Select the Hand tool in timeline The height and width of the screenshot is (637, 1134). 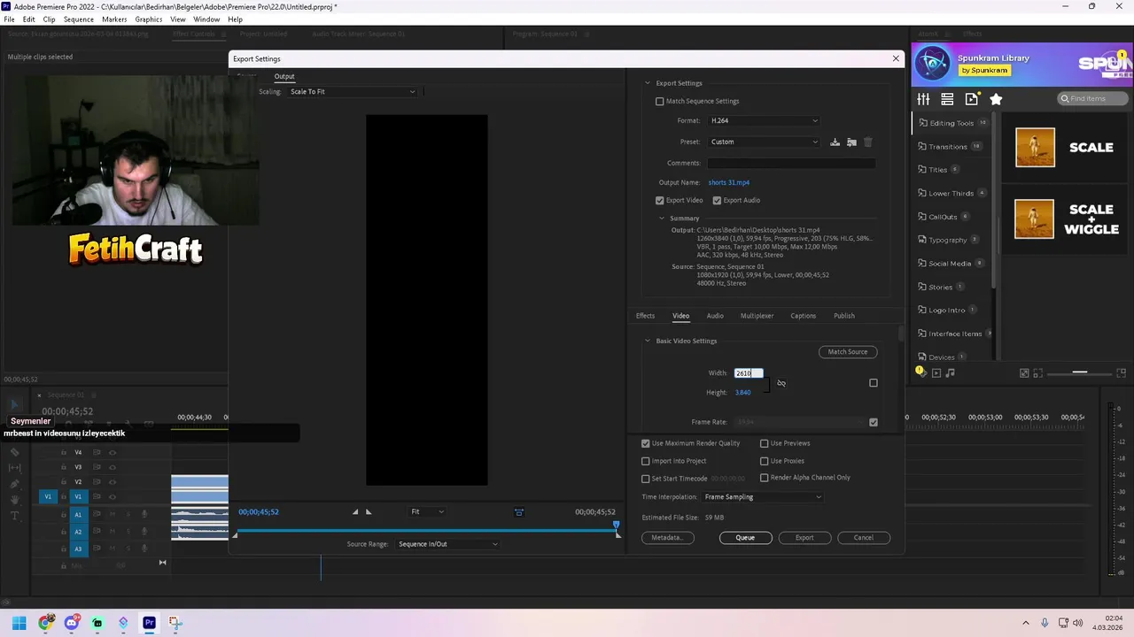[x=14, y=500]
